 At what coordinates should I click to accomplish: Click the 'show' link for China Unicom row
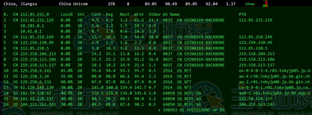pyautogui.click(x=250, y=4)
